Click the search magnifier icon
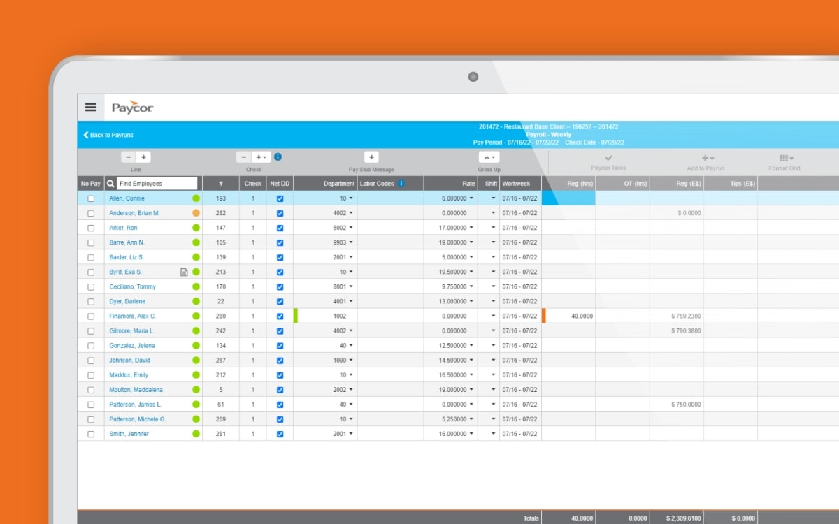This screenshot has height=524, width=839. (x=111, y=183)
